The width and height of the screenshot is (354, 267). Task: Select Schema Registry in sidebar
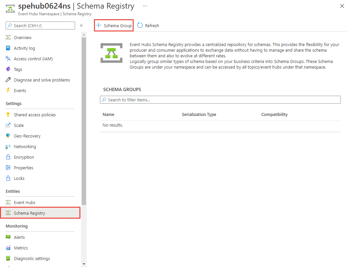(41, 213)
